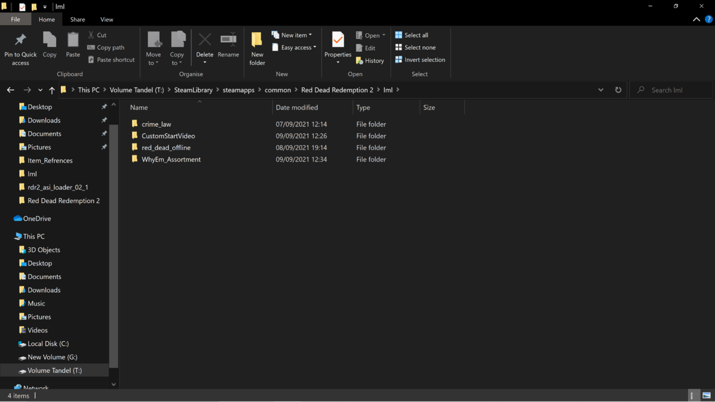Click the Rename icon in the ribbon
The width and height of the screenshot is (715, 402).
(x=228, y=40)
